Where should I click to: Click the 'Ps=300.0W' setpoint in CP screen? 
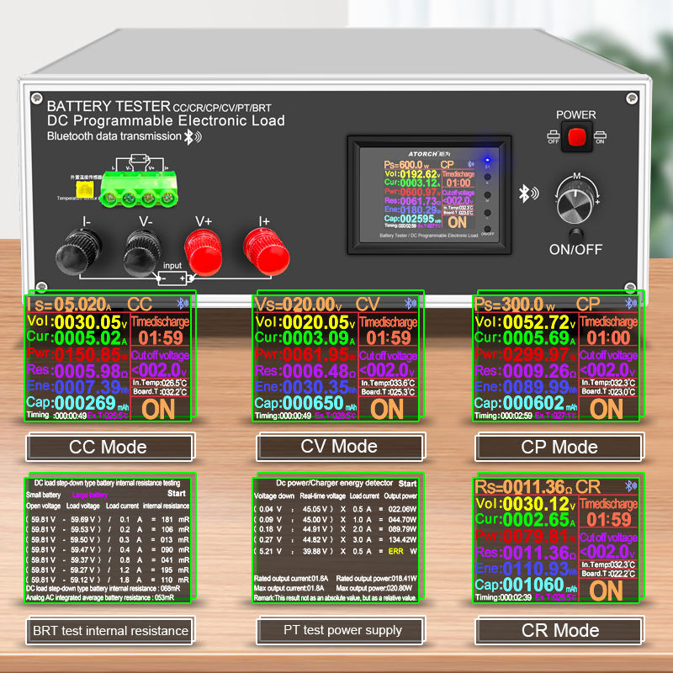(514, 305)
